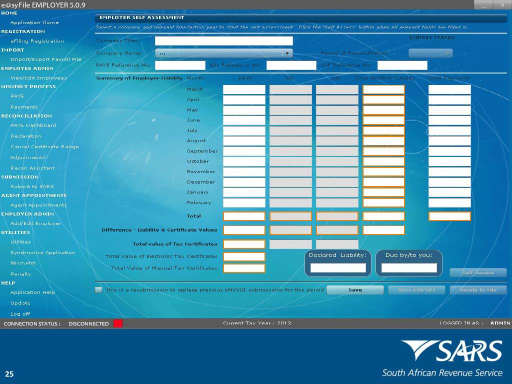Click the ADMIN logged-in user text
512x384 pixels.
point(500,323)
